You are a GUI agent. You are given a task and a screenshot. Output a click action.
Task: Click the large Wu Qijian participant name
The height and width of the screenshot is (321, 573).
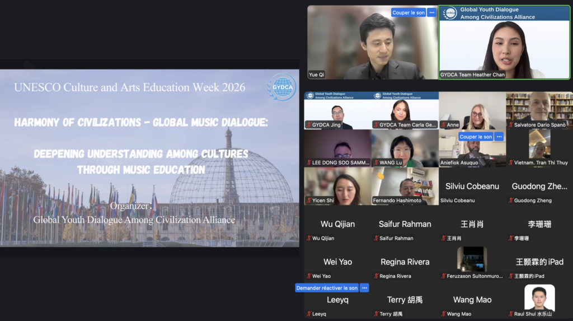click(x=337, y=224)
